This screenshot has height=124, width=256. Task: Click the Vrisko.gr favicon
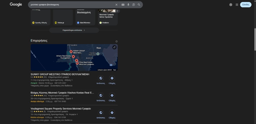coord(56,23)
